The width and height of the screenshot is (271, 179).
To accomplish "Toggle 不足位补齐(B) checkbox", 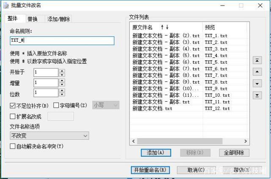I will pos(13,106).
